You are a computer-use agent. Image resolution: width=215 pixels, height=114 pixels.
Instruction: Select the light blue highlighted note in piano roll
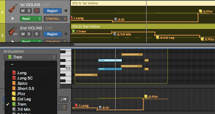pyautogui.click(x=110, y=60)
